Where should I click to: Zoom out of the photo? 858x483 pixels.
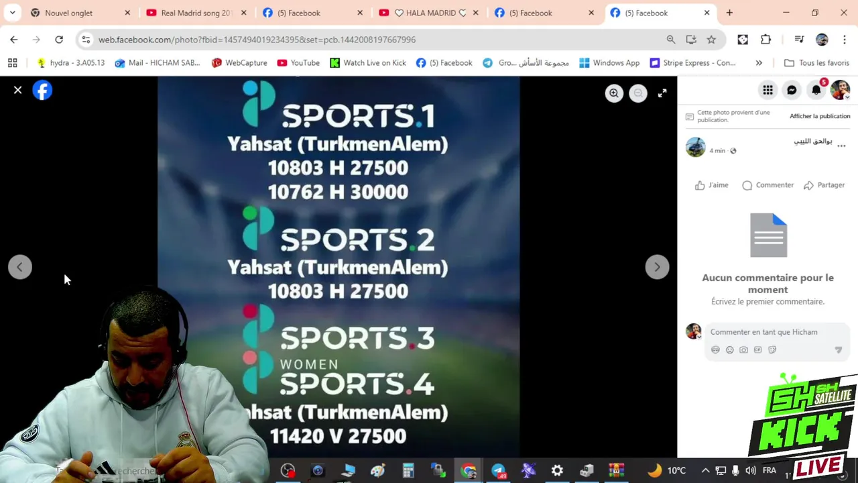tap(638, 93)
